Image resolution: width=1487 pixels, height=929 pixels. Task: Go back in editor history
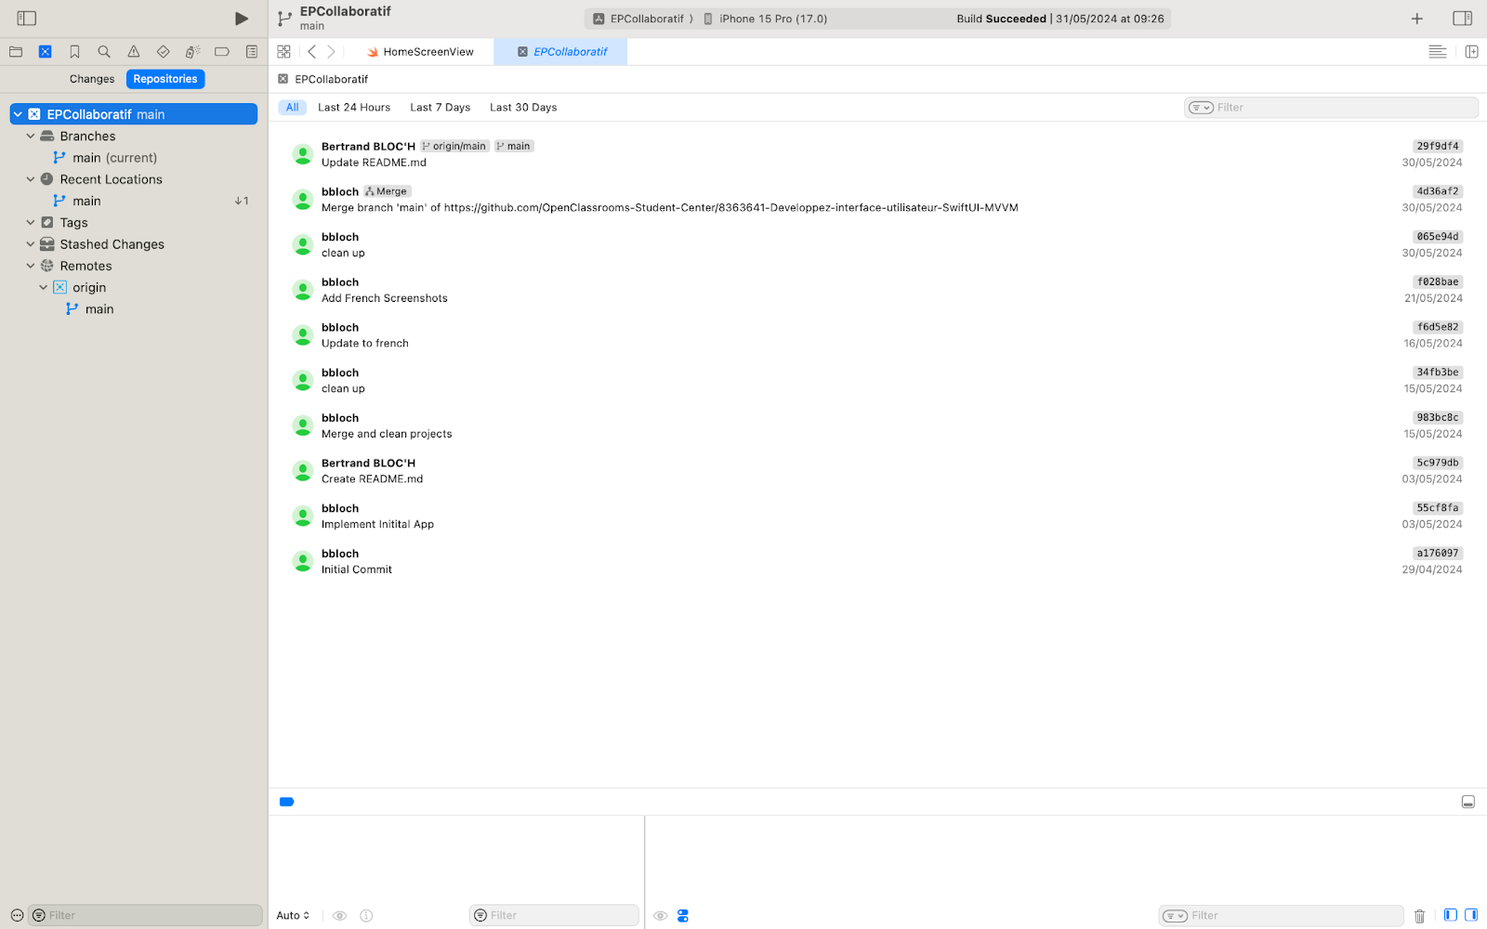312,52
